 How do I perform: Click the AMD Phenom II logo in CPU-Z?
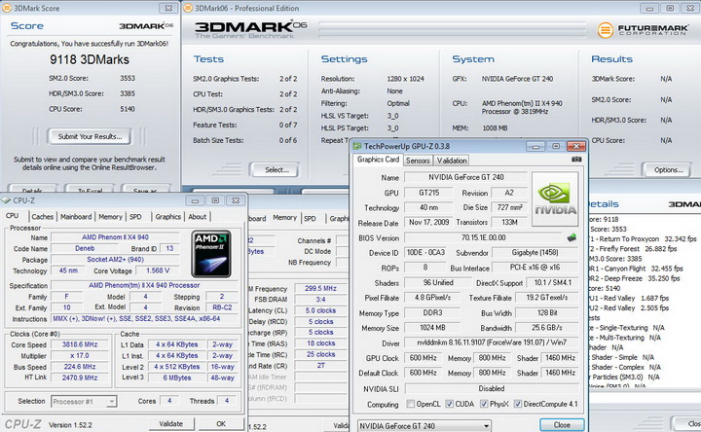click(211, 253)
